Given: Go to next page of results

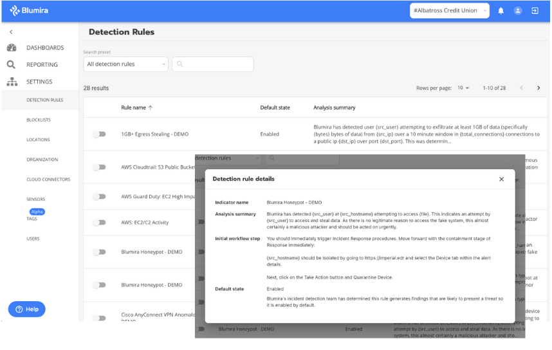Looking at the screenshot, I should coord(538,88).
